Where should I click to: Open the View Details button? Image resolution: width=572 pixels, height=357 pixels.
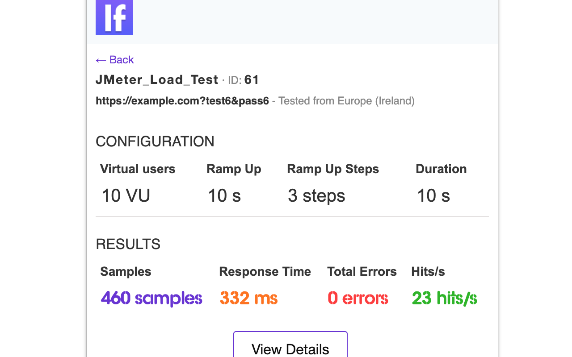click(290, 348)
